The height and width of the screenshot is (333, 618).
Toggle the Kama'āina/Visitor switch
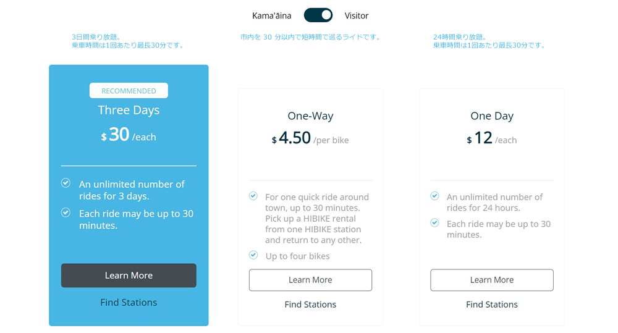pyautogui.click(x=318, y=15)
